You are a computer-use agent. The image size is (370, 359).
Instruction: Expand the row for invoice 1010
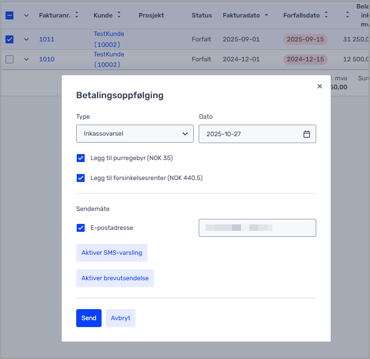click(x=26, y=59)
